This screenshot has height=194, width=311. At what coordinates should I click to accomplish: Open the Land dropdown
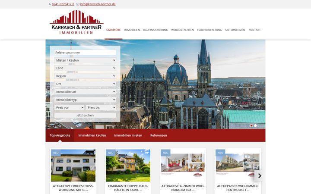tap(85, 68)
